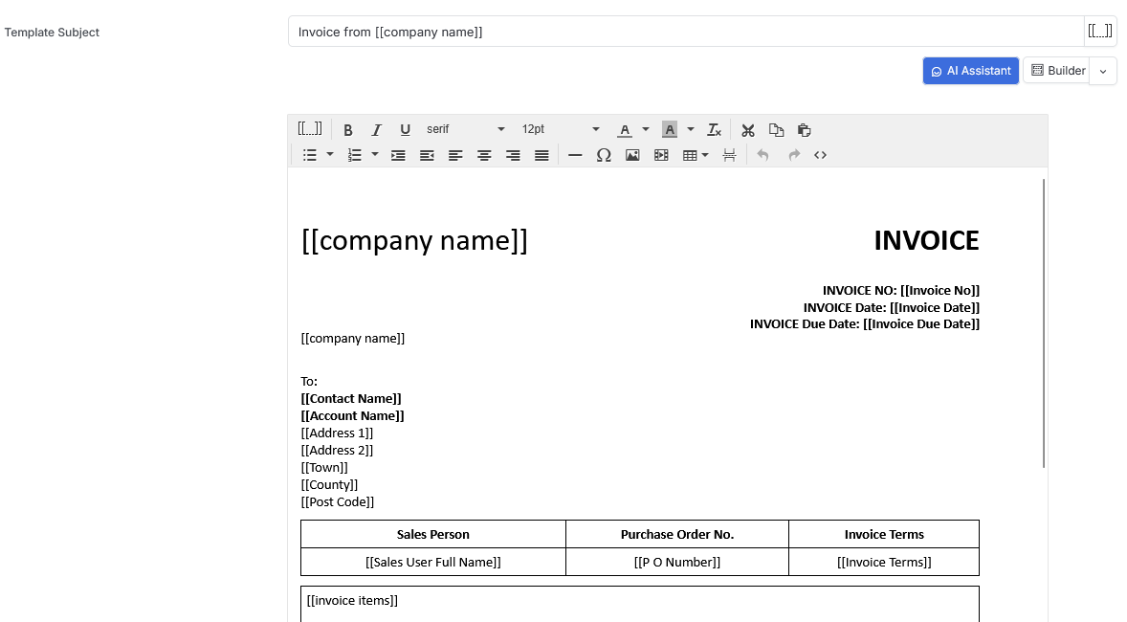The width and height of the screenshot is (1127, 622).
Task: Apply the background highlight color
Action: pyautogui.click(x=669, y=130)
